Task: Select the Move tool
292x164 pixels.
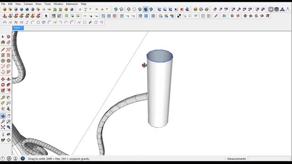Action: coord(3,79)
